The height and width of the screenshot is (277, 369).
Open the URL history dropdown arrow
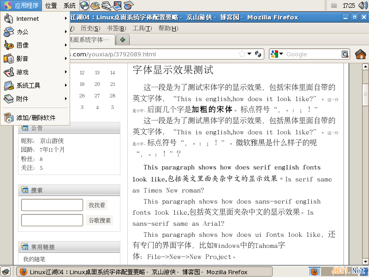[250, 54]
